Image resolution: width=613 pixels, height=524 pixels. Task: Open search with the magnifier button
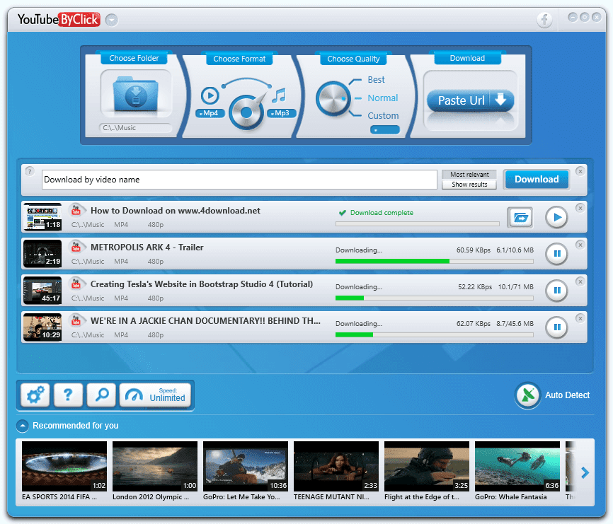(x=102, y=395)
